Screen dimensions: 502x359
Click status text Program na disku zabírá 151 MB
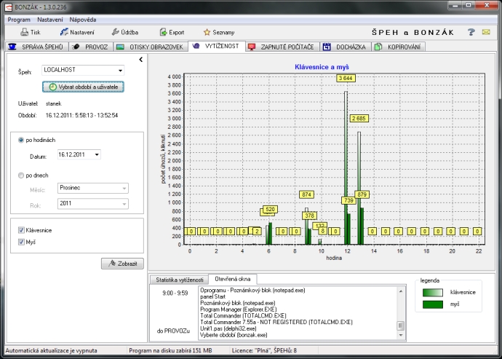click(170, 351)
